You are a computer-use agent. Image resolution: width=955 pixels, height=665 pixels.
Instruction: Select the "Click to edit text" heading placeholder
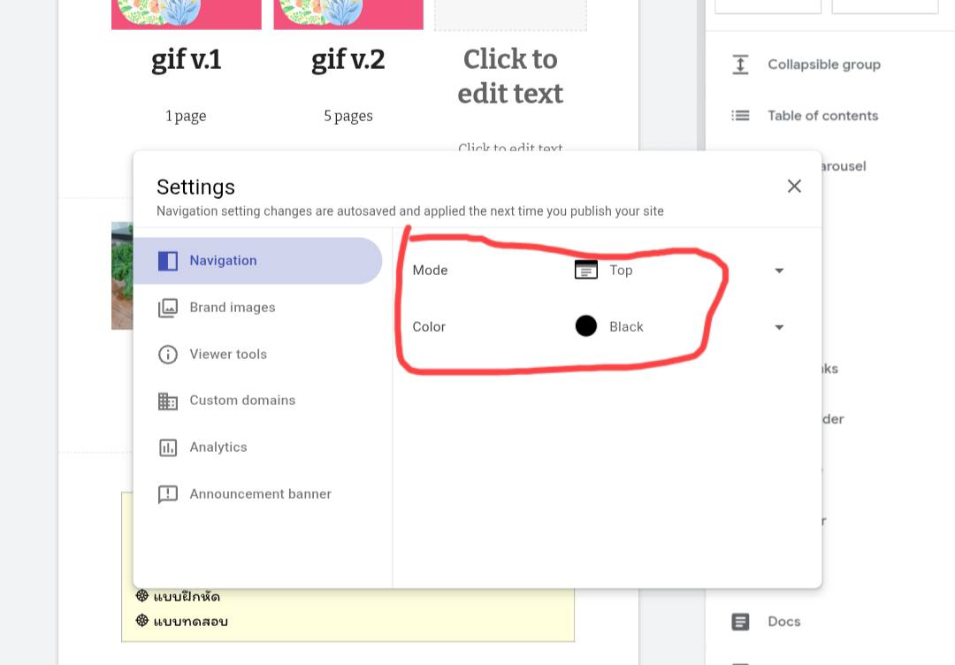[510, 76]
